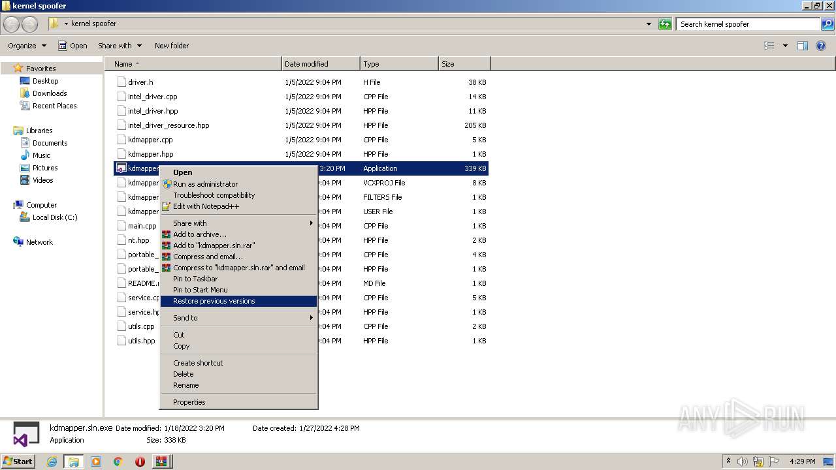Toggle the preview pane icon
The height and width of the screenshot is (470, 836).
pyautogui.click(x=803, y=46)
